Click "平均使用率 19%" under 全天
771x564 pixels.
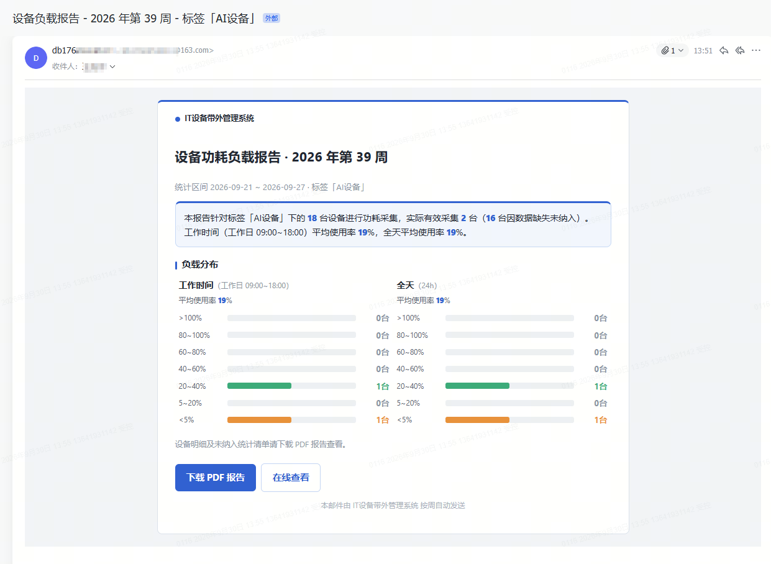click(x=424, y=301)
